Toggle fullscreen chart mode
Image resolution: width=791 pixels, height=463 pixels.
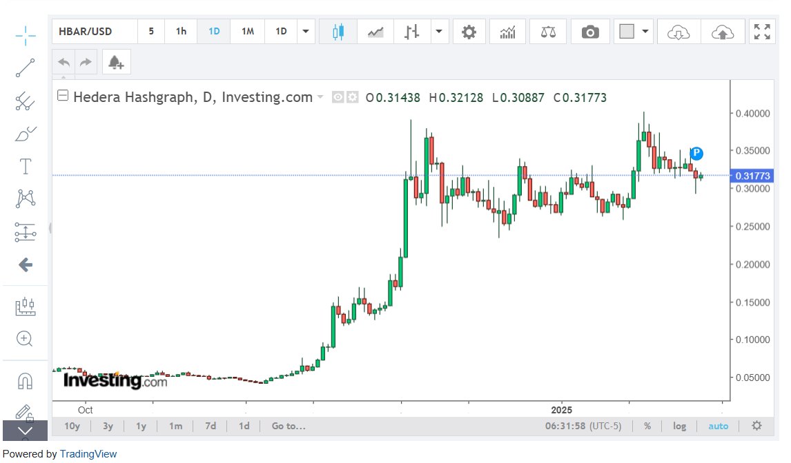point(762,32)
